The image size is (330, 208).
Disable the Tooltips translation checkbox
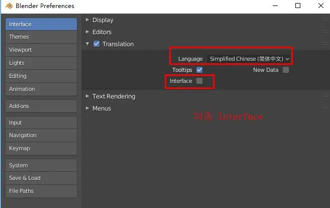click(199, 70)
